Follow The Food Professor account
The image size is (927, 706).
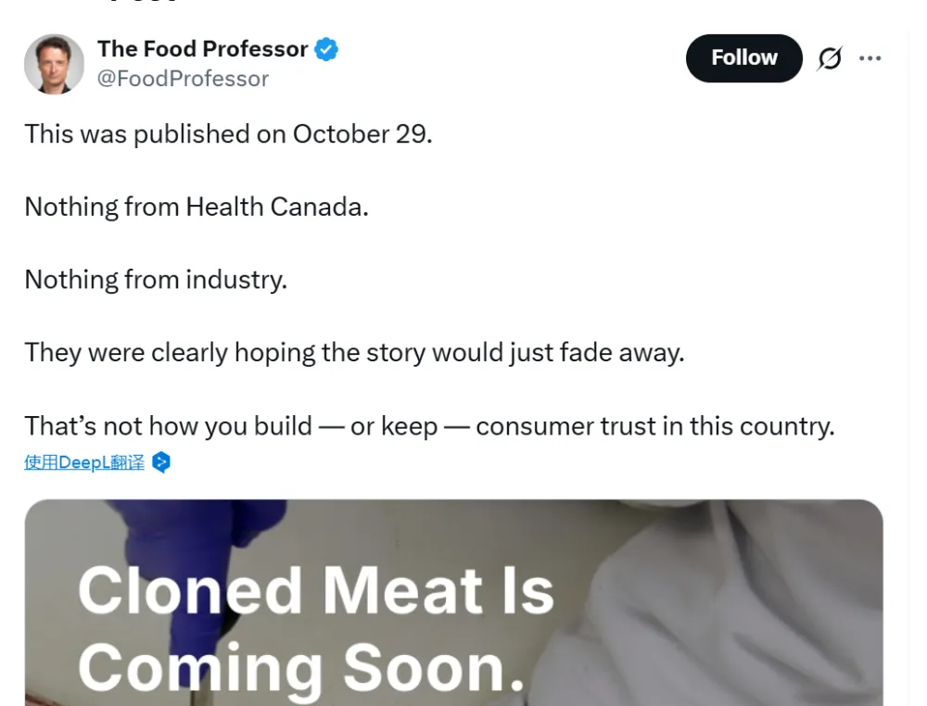point(743,58)
